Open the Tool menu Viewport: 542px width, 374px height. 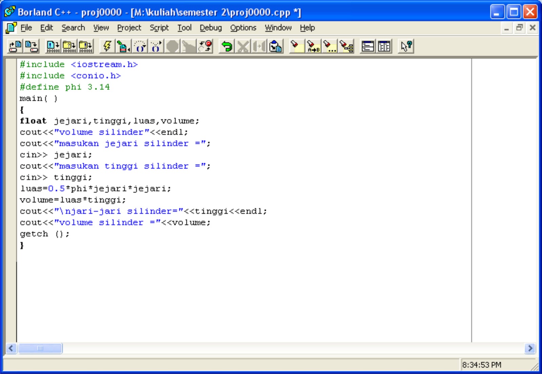(185, 28)
